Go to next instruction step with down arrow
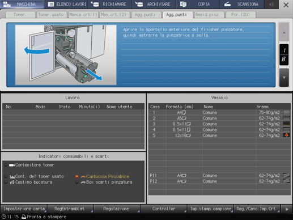293x220 pixels. (x=284, y=78)
